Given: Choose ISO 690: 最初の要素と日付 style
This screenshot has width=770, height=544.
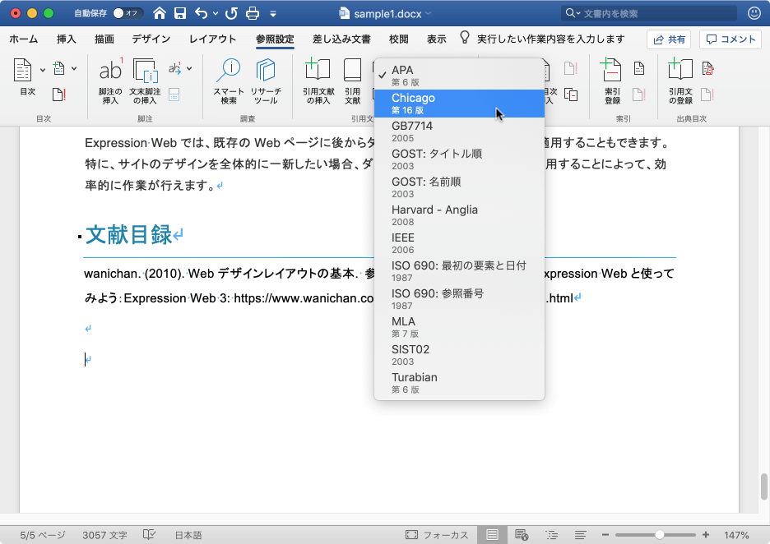Looking at the screenshot, I should tap(459, 271).
